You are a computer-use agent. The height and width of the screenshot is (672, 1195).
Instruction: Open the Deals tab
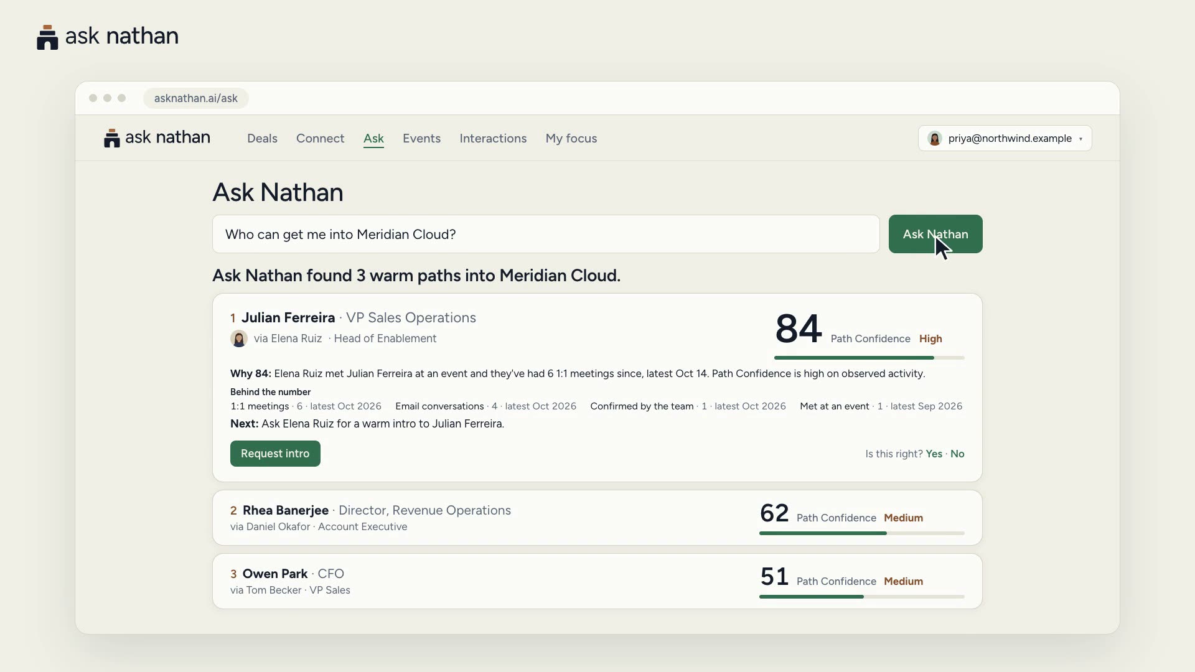pos(262,138)
